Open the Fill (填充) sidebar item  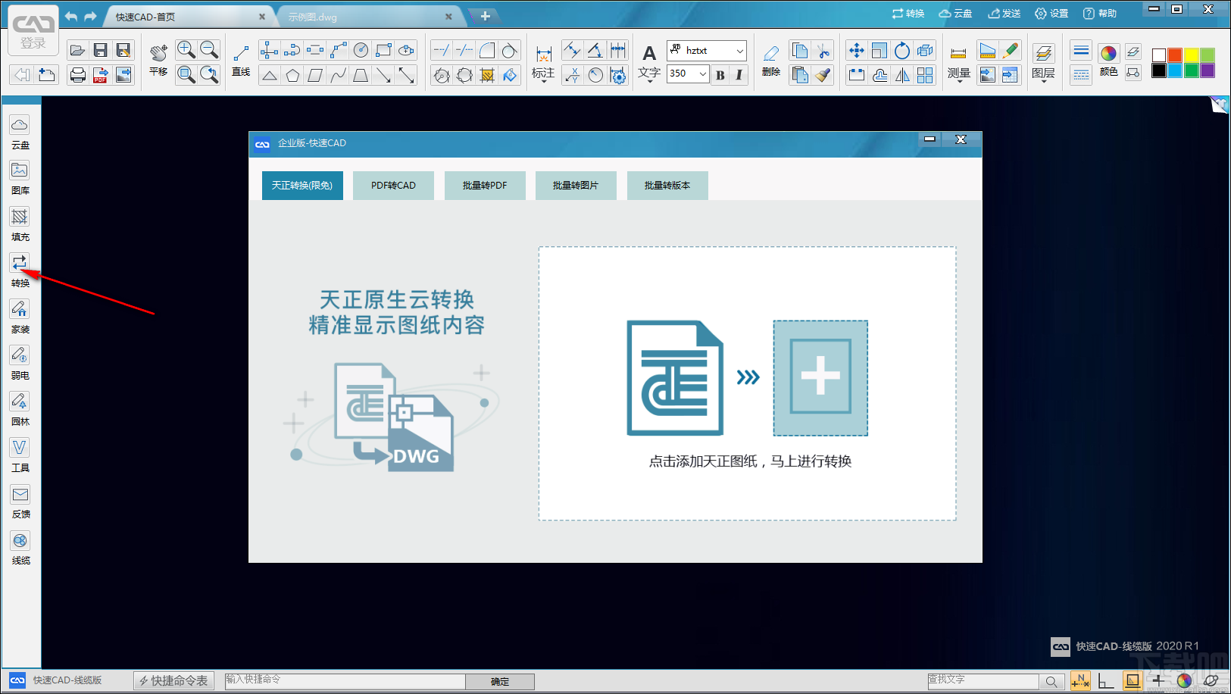point(20,224)
